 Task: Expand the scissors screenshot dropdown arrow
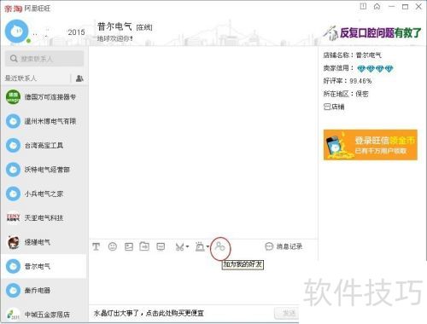[187, 246]
